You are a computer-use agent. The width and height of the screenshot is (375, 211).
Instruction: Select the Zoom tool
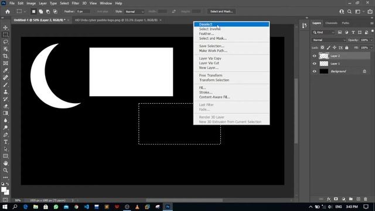coord(5,171)
